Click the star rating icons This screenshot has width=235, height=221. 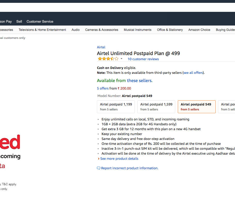pyautogui.click(x=108, y=59)
